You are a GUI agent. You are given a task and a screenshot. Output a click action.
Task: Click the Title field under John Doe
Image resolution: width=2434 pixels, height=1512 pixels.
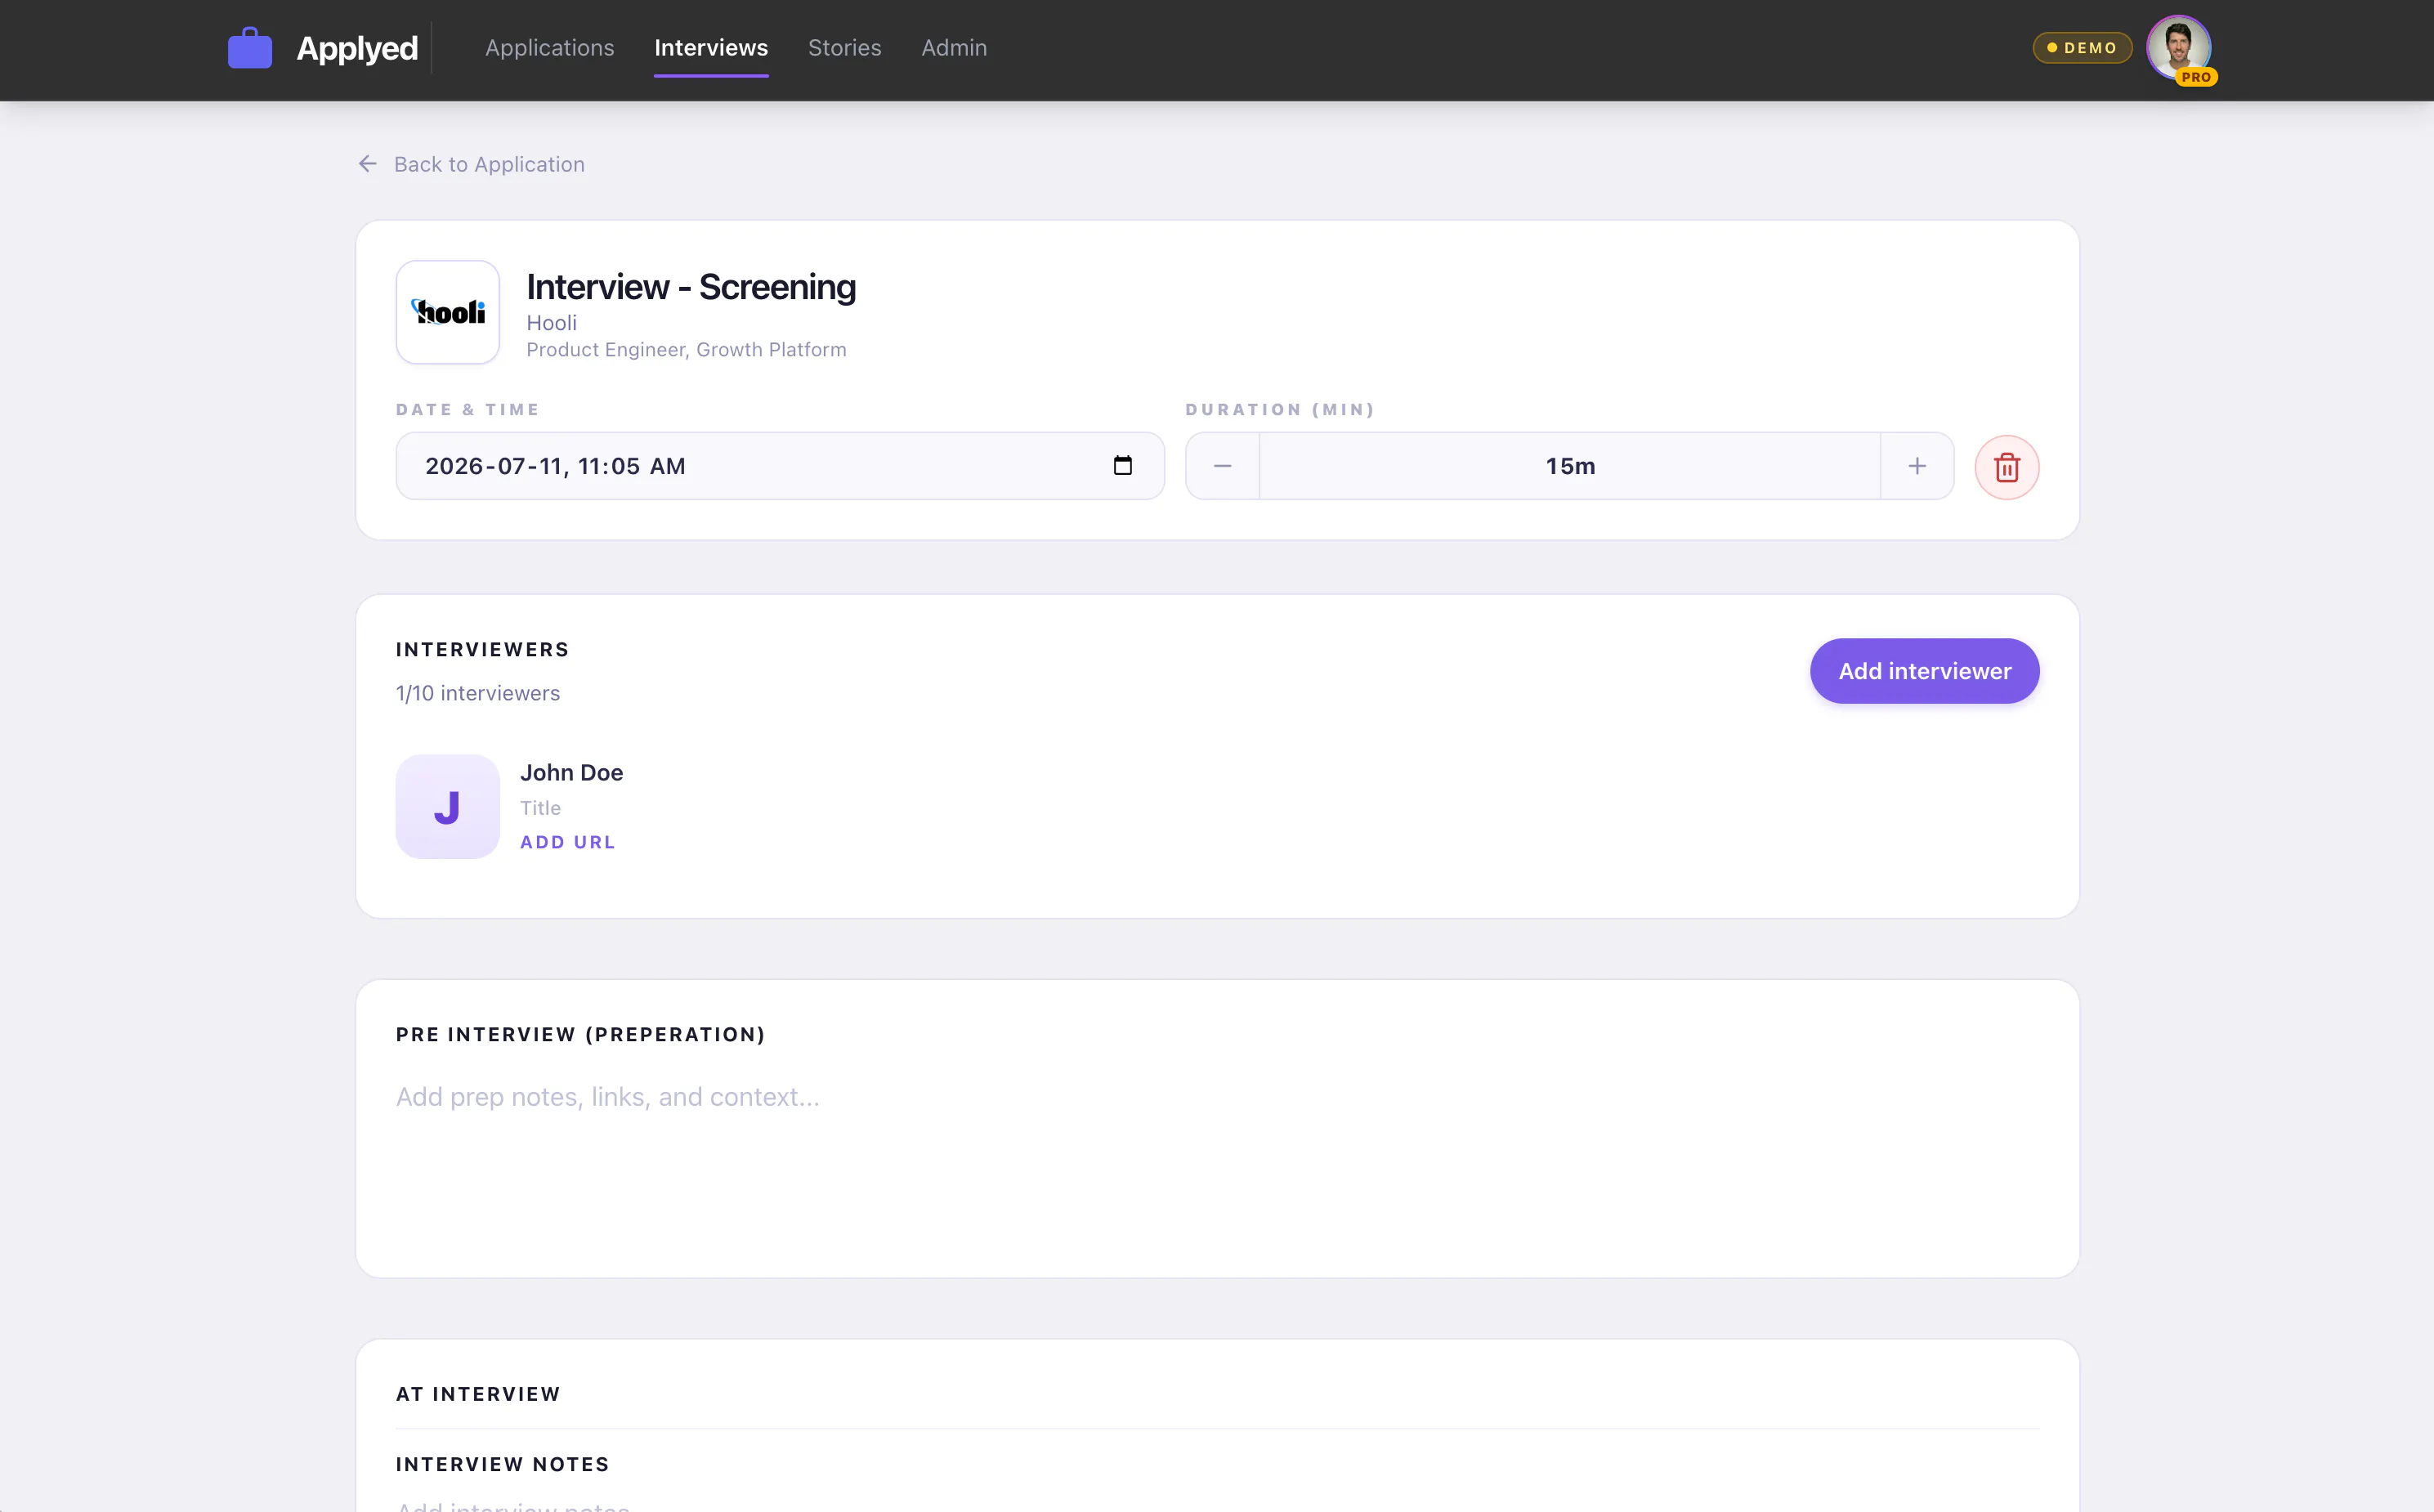point(540,808)
